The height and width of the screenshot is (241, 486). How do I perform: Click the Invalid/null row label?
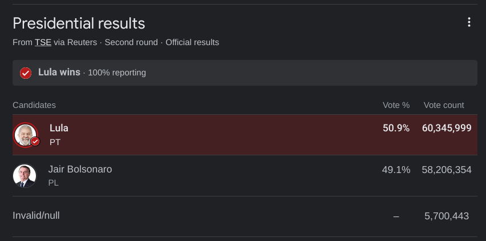[36, 215]
